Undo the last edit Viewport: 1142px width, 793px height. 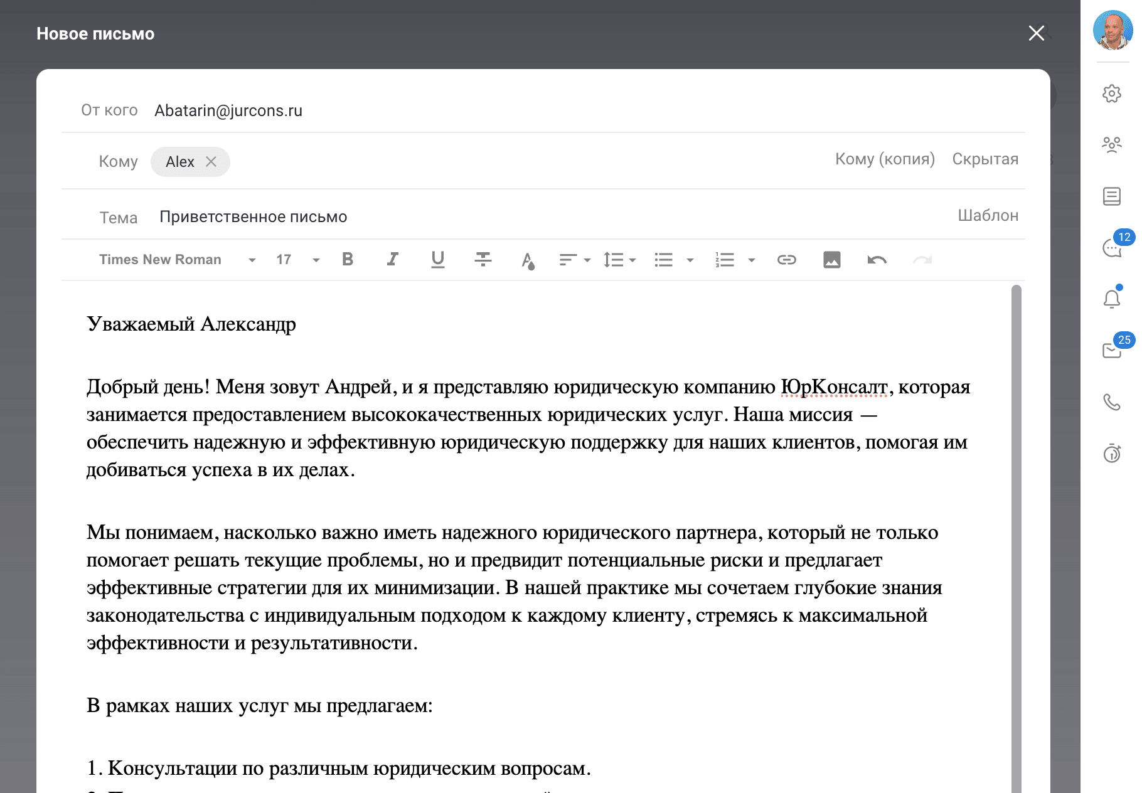click(877, 260)
